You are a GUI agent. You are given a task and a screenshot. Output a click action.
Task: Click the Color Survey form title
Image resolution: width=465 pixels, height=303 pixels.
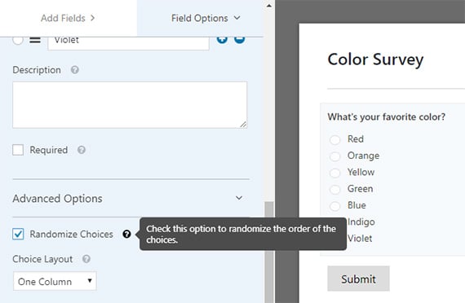tap(375, 60)
